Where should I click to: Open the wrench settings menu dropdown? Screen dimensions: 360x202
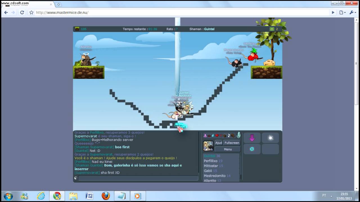(x=353, y=12)
